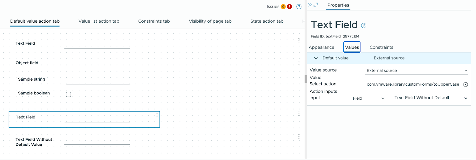Open help icon next to Issues counter
This screenshot has width=476, height=160.
click(x=299, y=7)
